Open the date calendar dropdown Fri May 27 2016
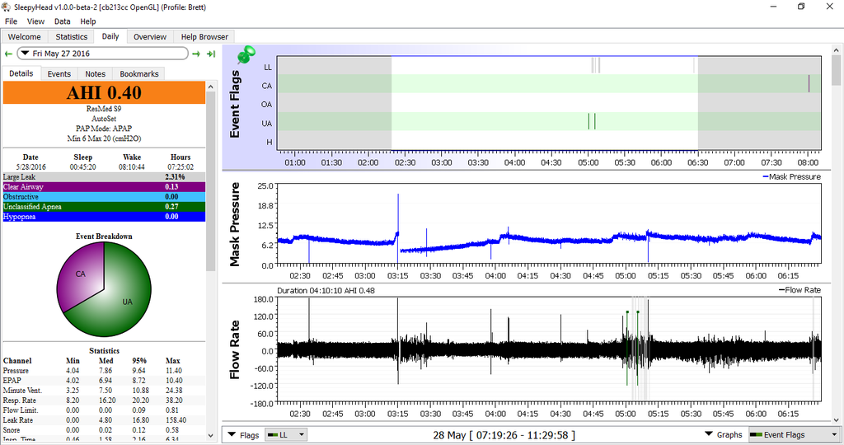844x445 pixels. (103, 54)
